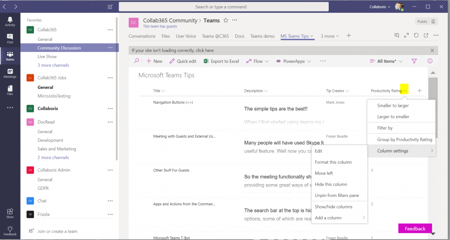
Task: Open channel options ellipsis beside star
Action: point(235,20)
